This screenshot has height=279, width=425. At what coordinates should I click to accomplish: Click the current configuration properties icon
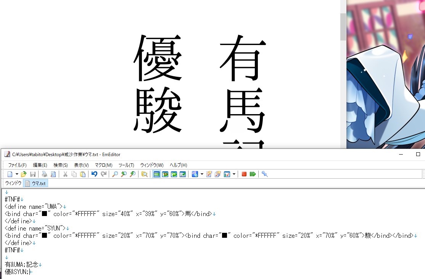pyautogui.click(x=209, y=174)
